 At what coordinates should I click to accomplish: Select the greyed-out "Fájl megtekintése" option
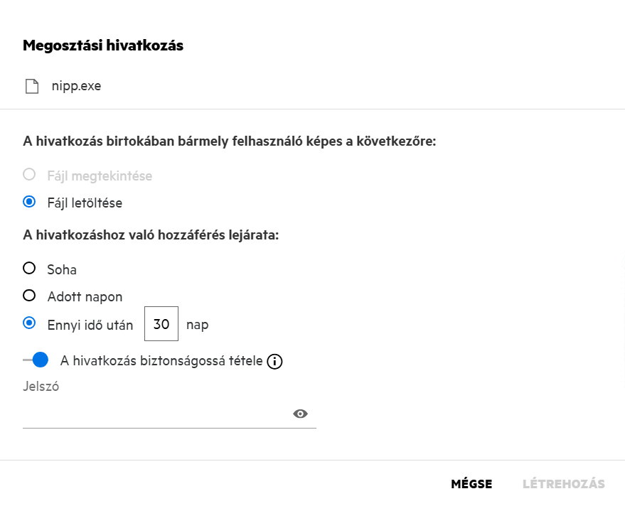click(29, 175)
